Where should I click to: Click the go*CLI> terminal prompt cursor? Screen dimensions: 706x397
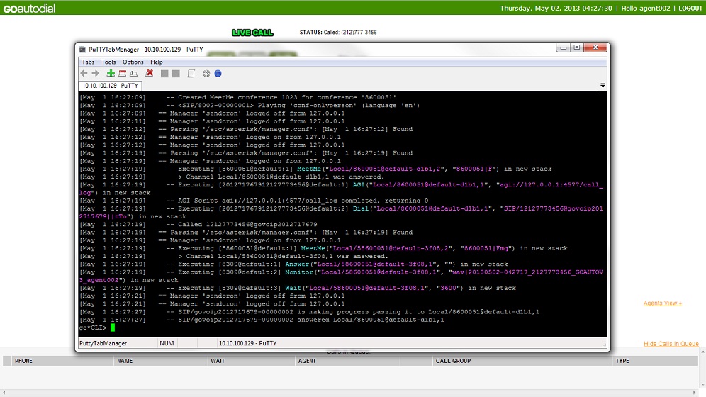pos(113,328)
